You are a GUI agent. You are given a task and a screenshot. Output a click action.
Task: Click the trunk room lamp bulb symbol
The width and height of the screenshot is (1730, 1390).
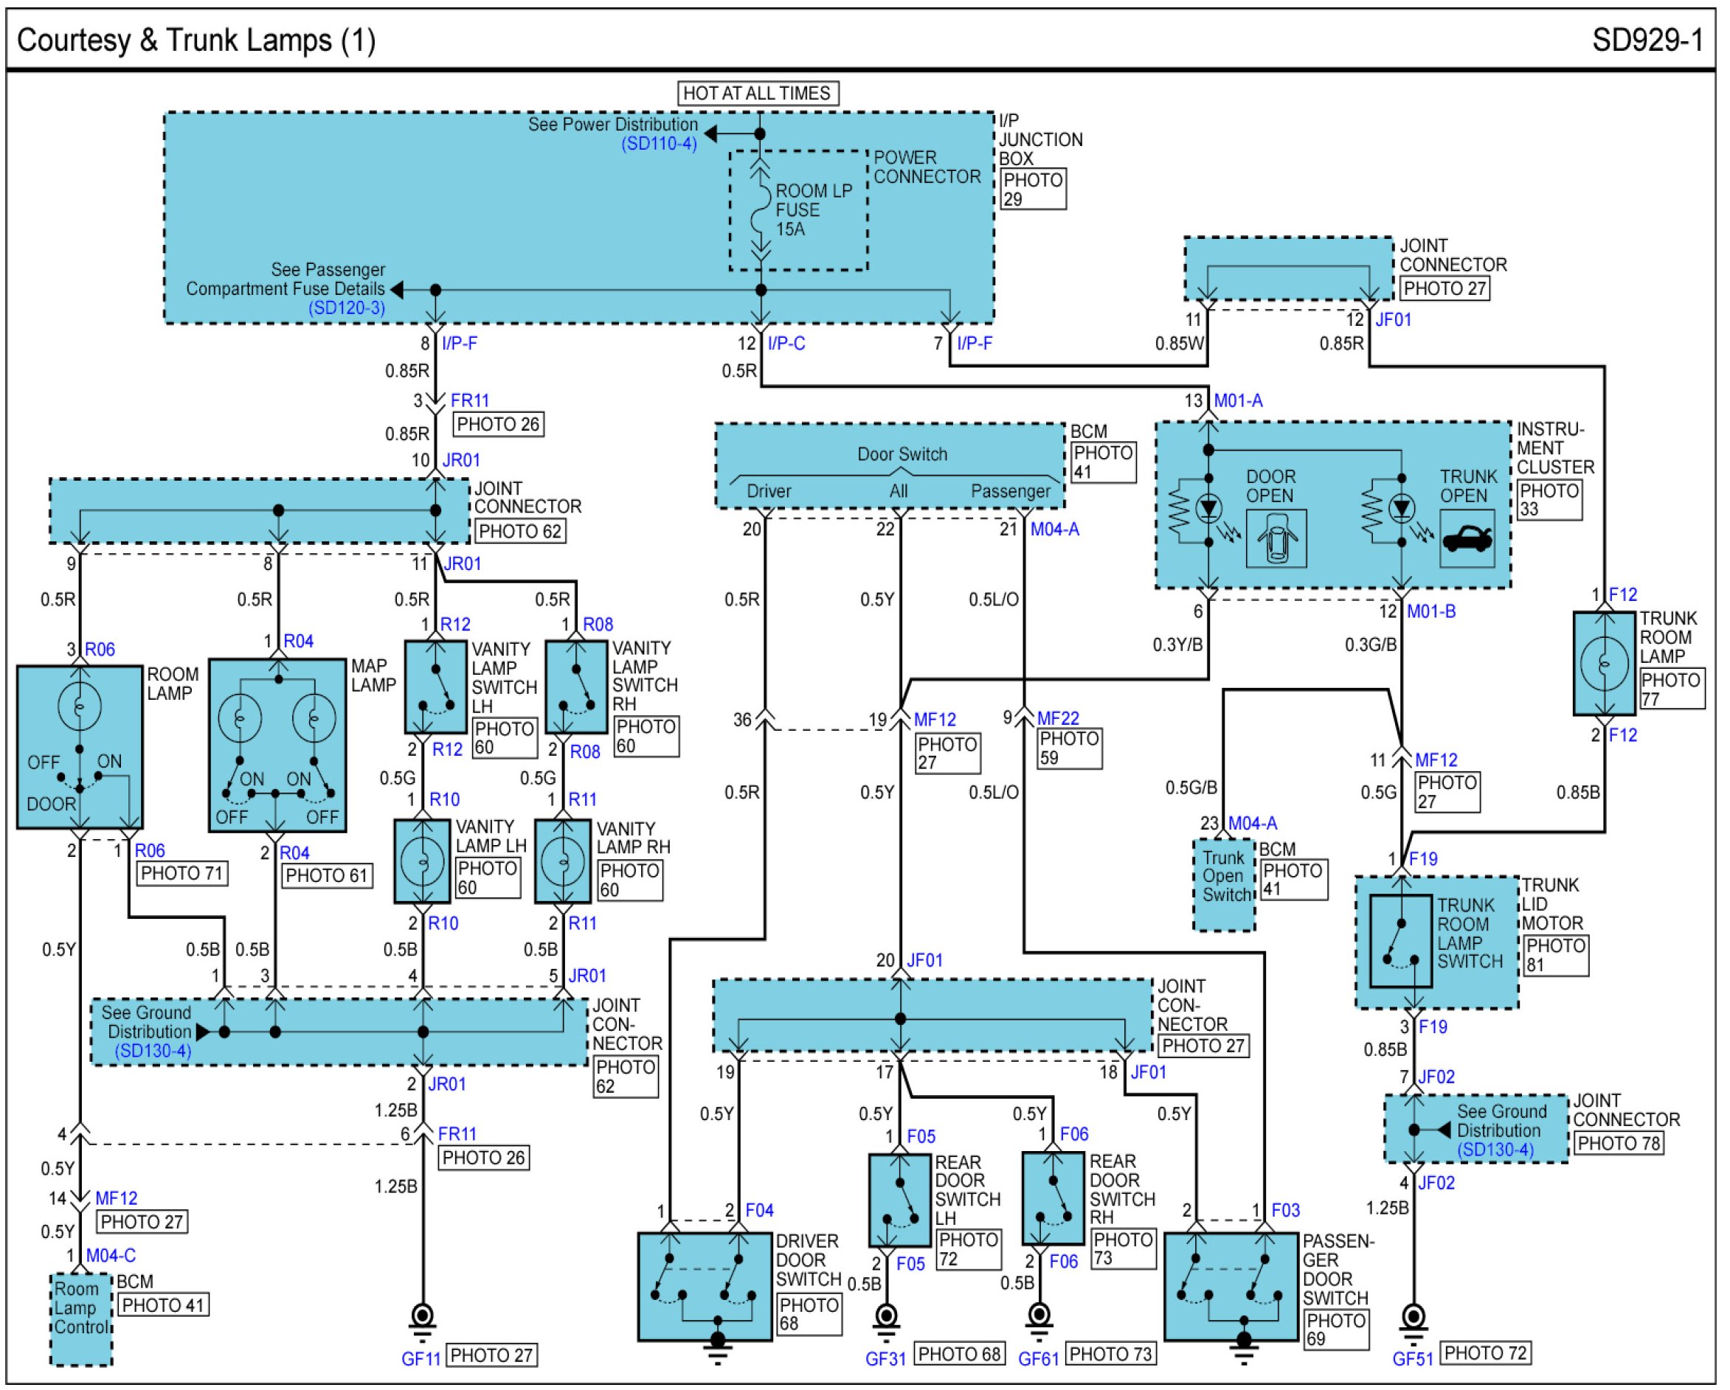[x=1604, y=664]
